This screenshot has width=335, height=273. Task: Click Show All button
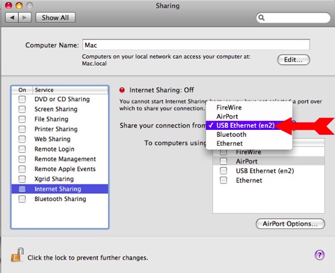(x=55, y=17)
